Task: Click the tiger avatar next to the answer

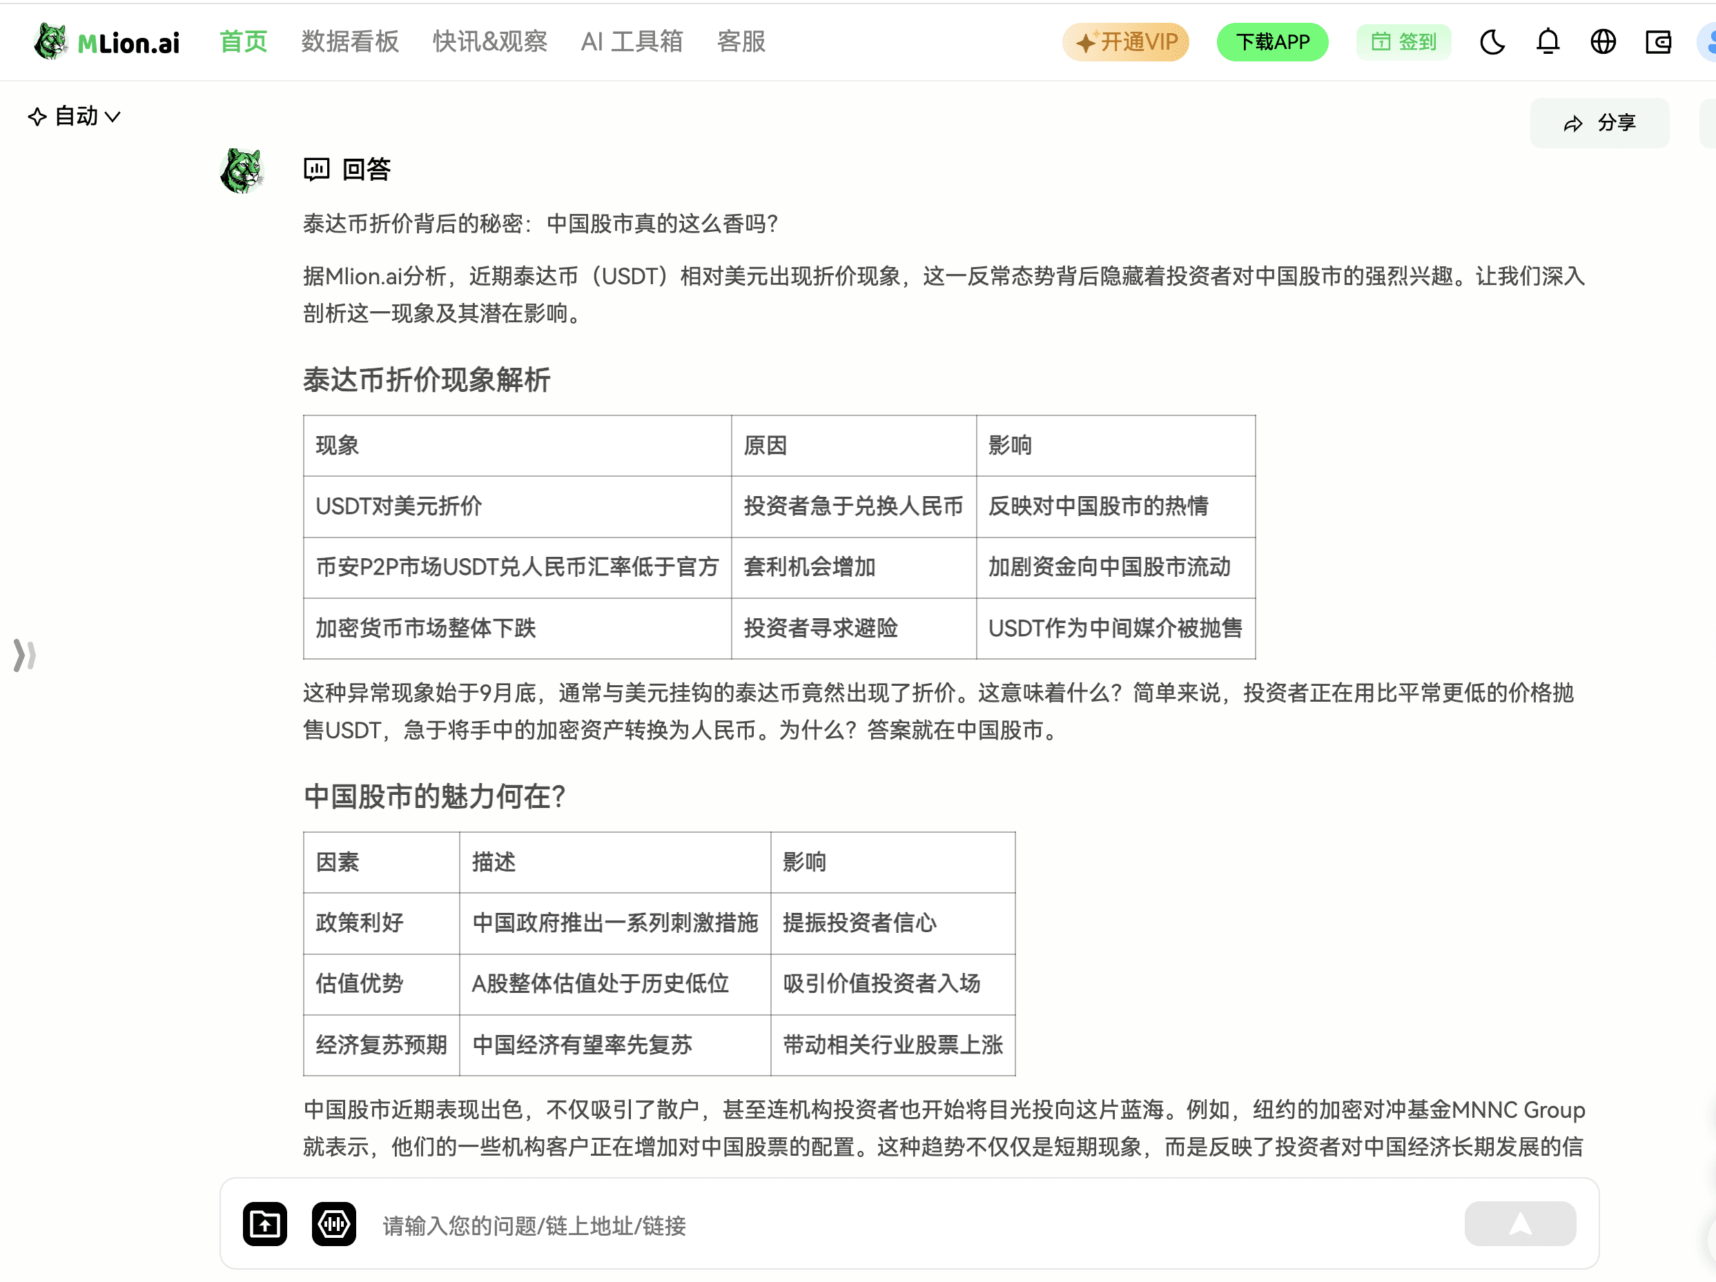Action: [x=243, y=168]
